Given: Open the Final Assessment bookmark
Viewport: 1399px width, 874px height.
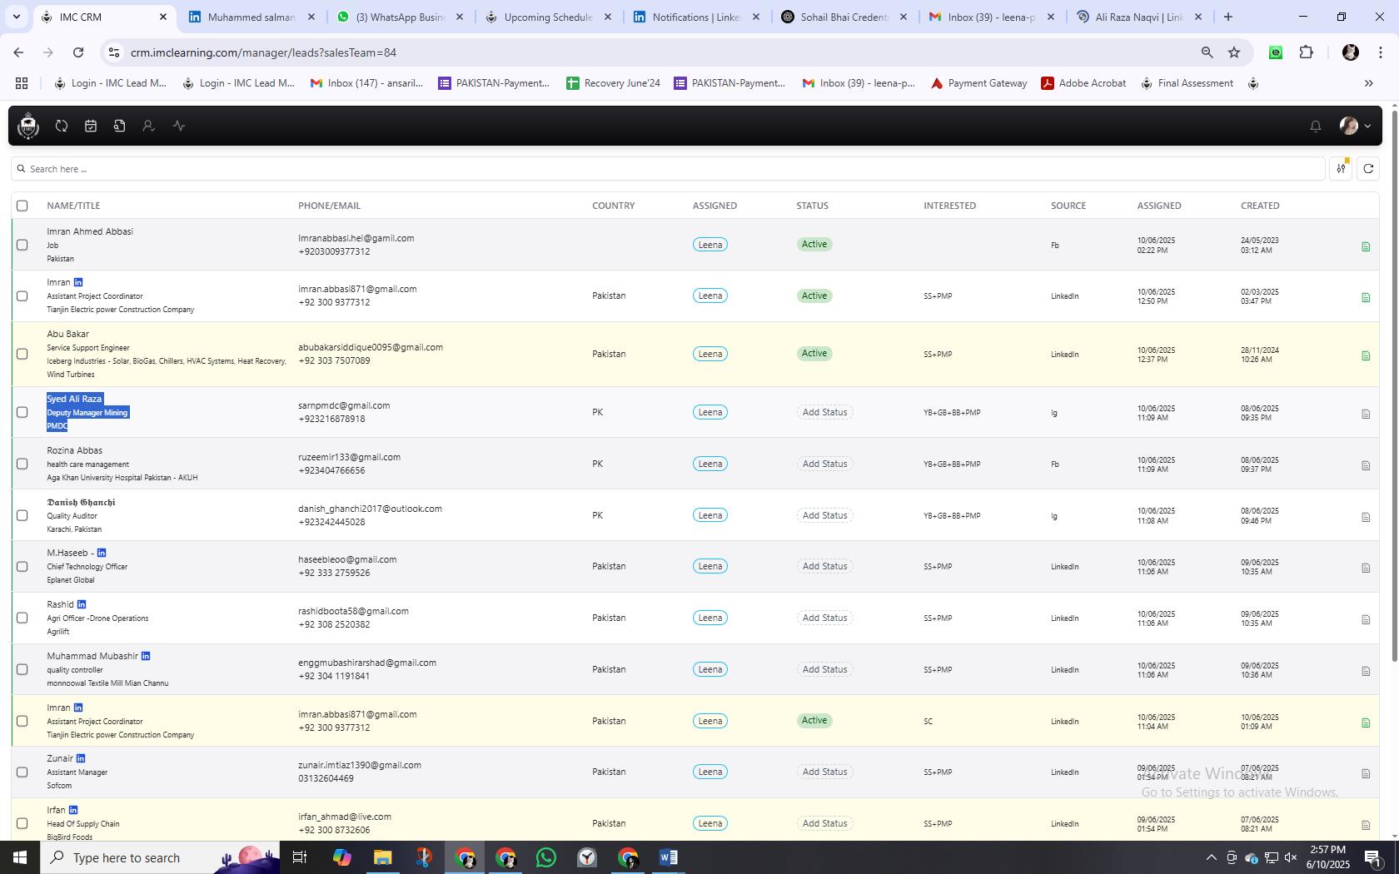Looking at the screenshot, I should (1187, 83).
